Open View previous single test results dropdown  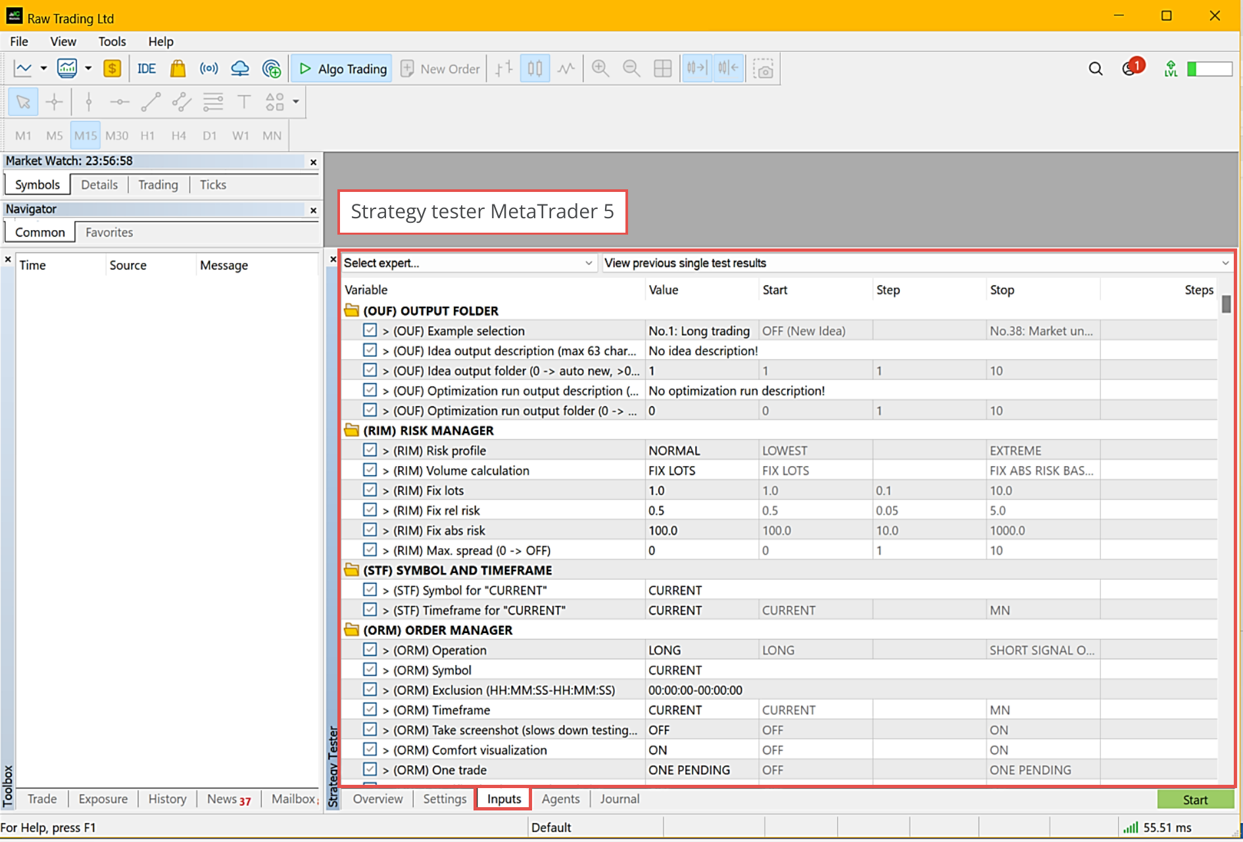click(917, 263)
